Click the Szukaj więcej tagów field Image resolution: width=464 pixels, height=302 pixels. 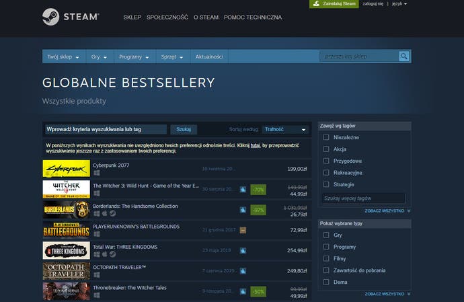coord(363,198)
